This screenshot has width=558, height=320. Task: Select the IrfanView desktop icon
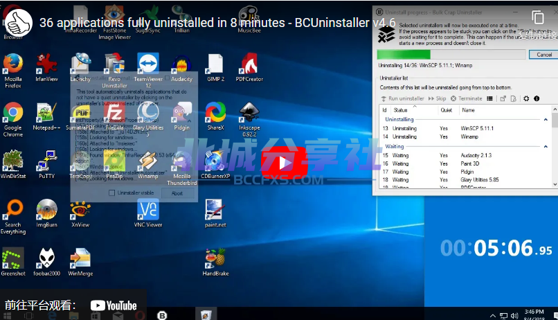[x=46, y=68]
